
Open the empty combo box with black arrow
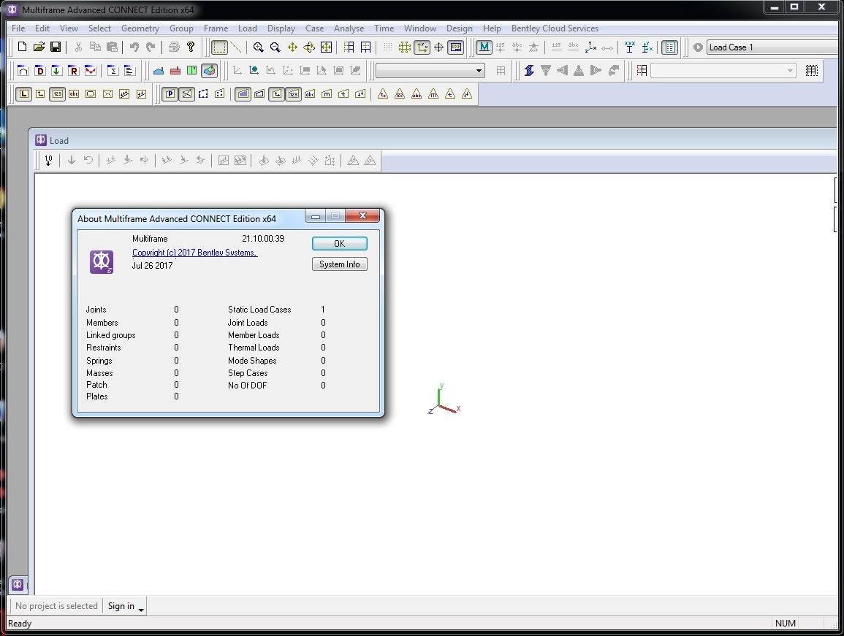[x=430, y=71]
